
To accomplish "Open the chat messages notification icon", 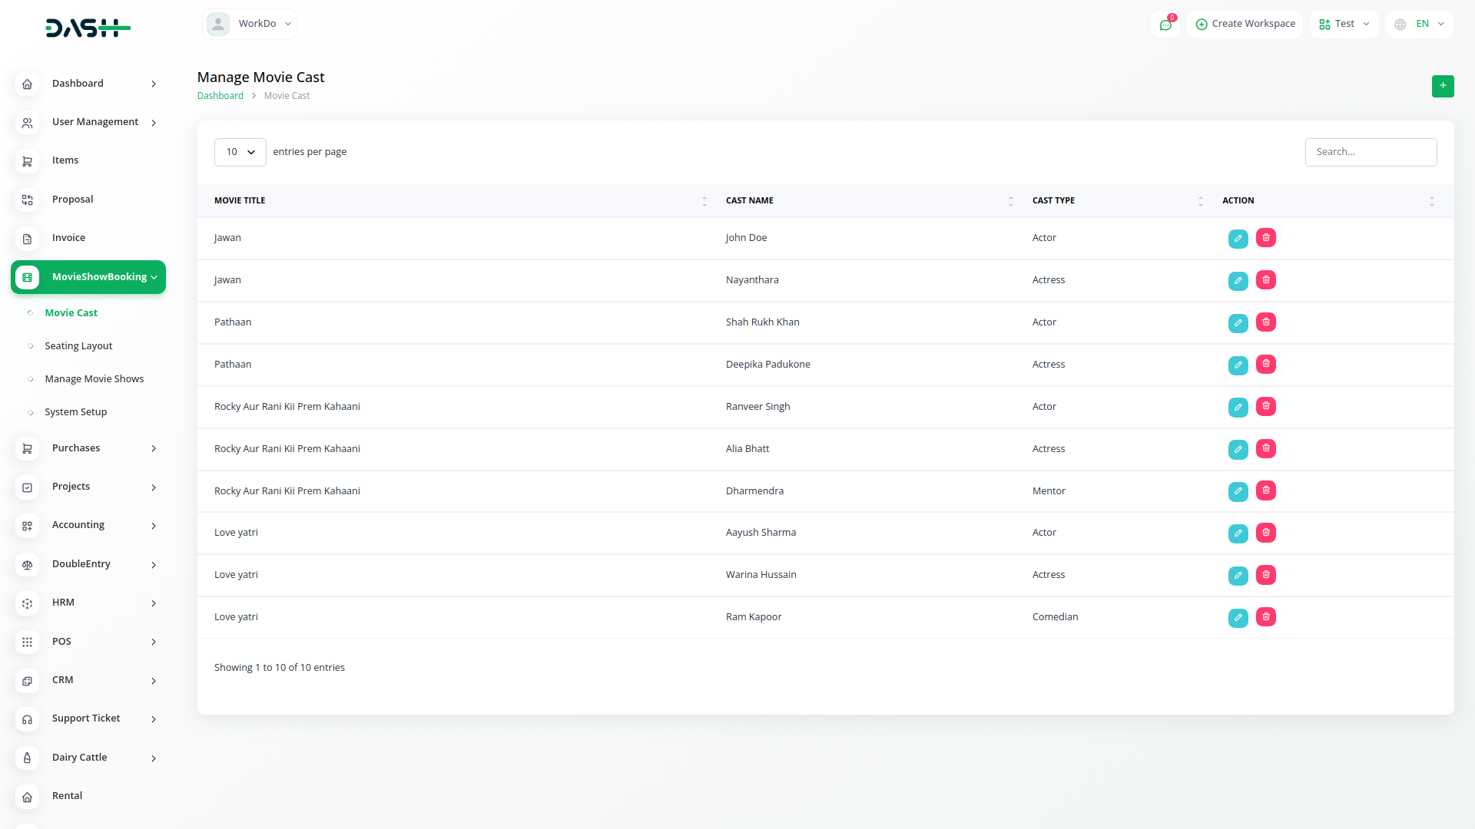I will pyautogui.click(x=1165, y=25).
